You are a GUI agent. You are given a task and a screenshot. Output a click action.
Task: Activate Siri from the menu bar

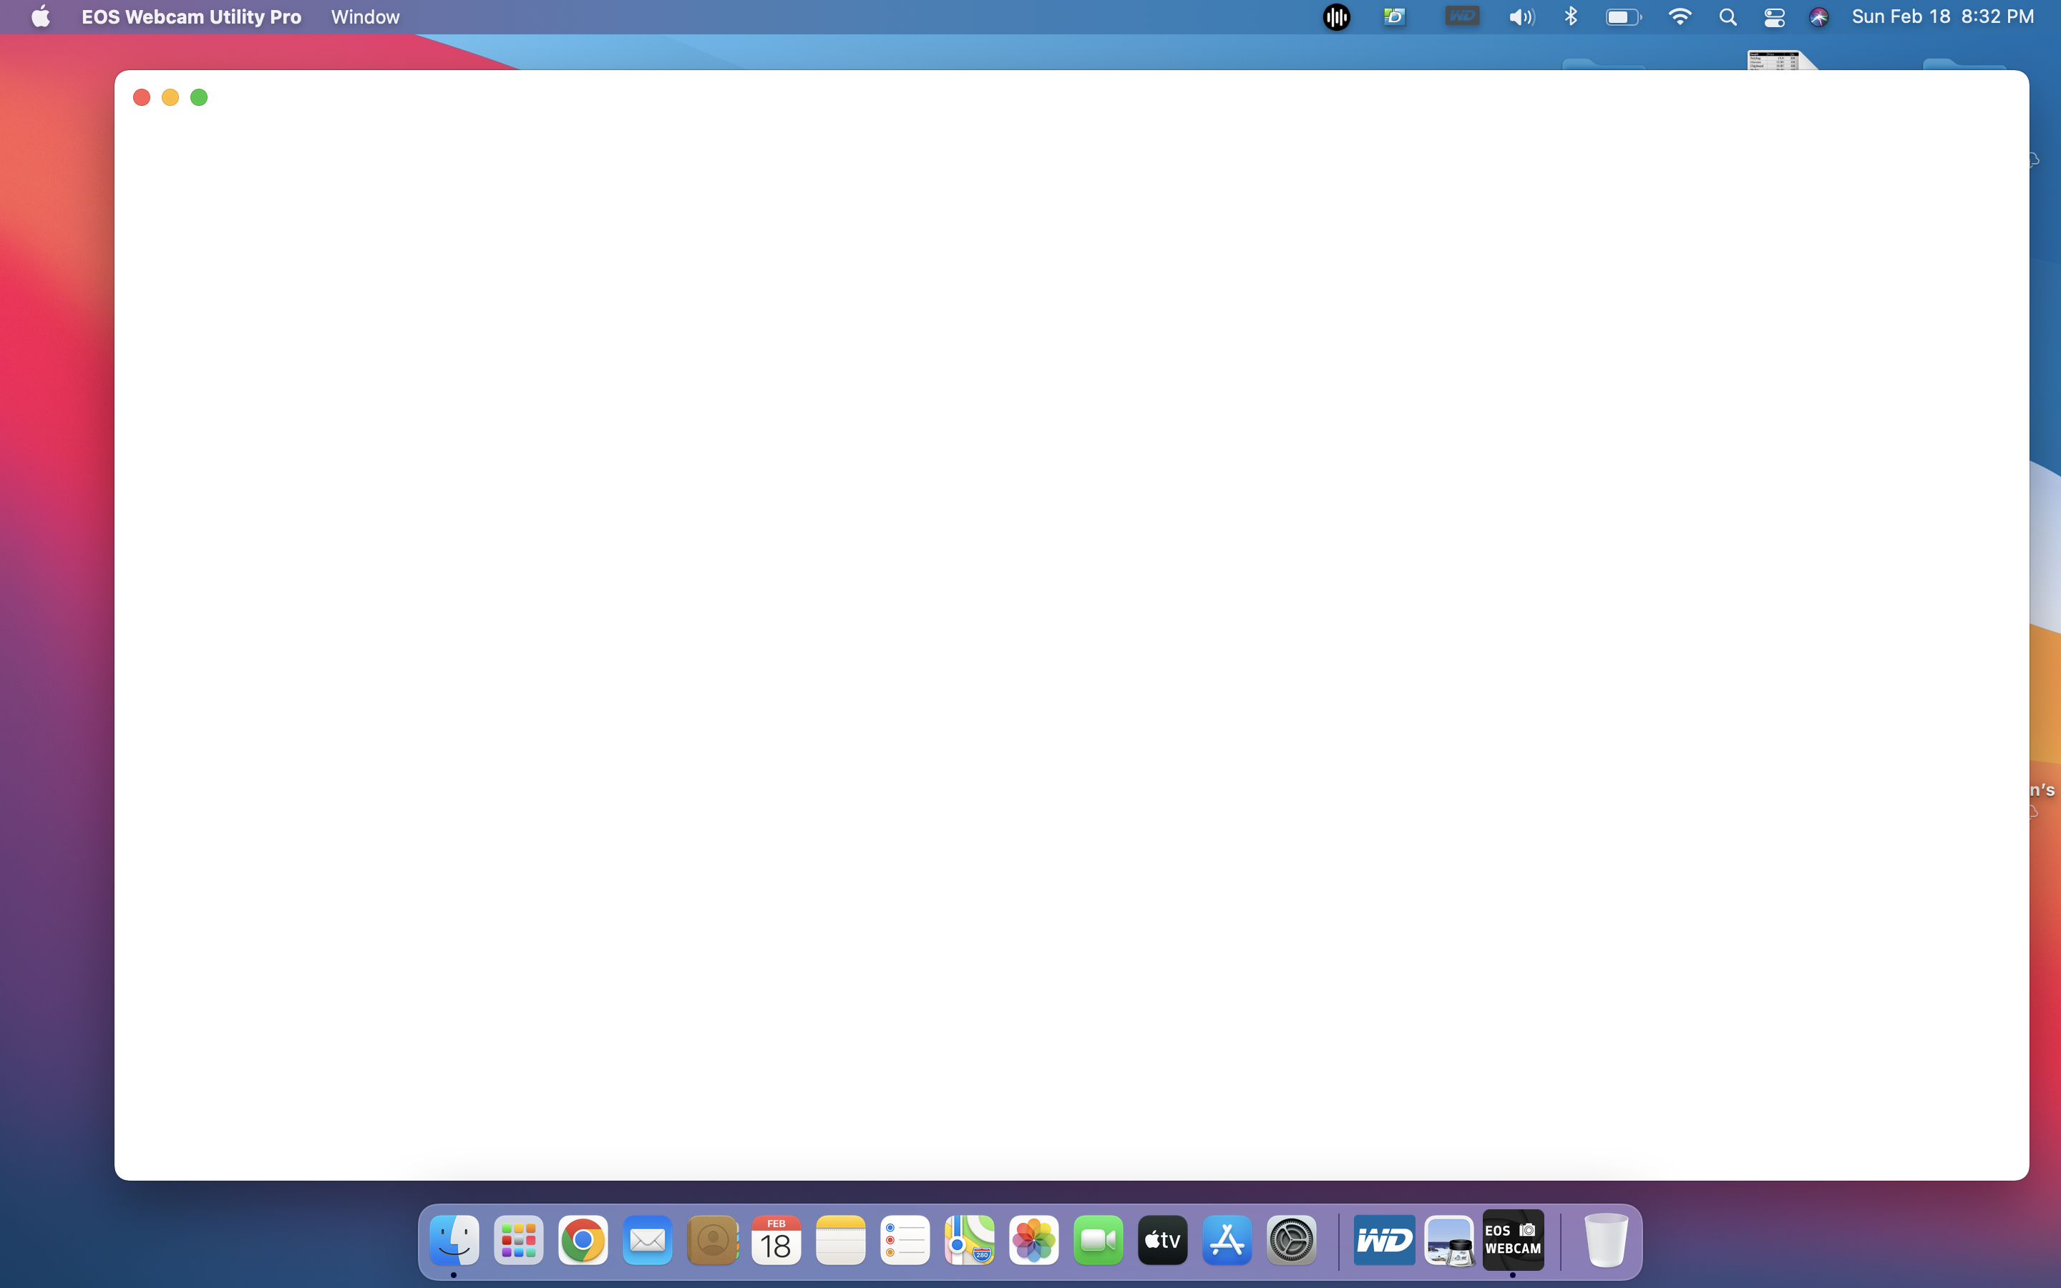click(1819, 16)
